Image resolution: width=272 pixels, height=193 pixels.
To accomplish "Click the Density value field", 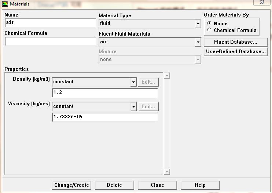I will click(x=105, y=93).
